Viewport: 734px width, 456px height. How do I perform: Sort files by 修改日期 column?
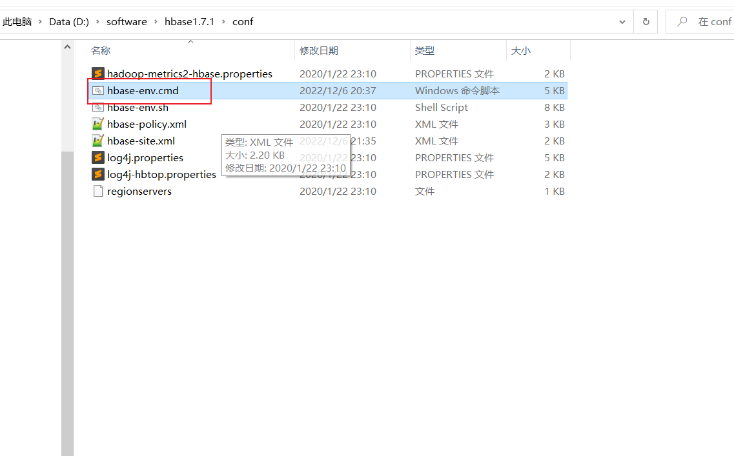pyautogui.click(x=319, y=50)
